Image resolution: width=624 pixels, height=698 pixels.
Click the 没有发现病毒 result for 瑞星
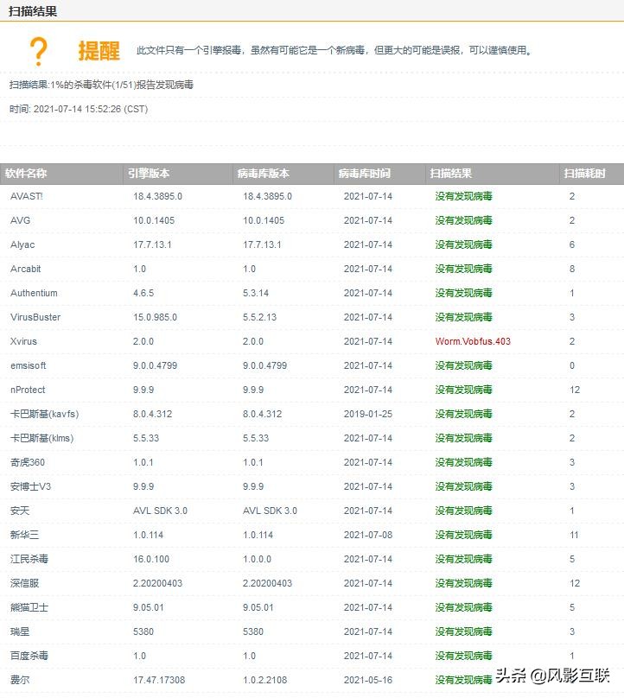click(463, 631)
